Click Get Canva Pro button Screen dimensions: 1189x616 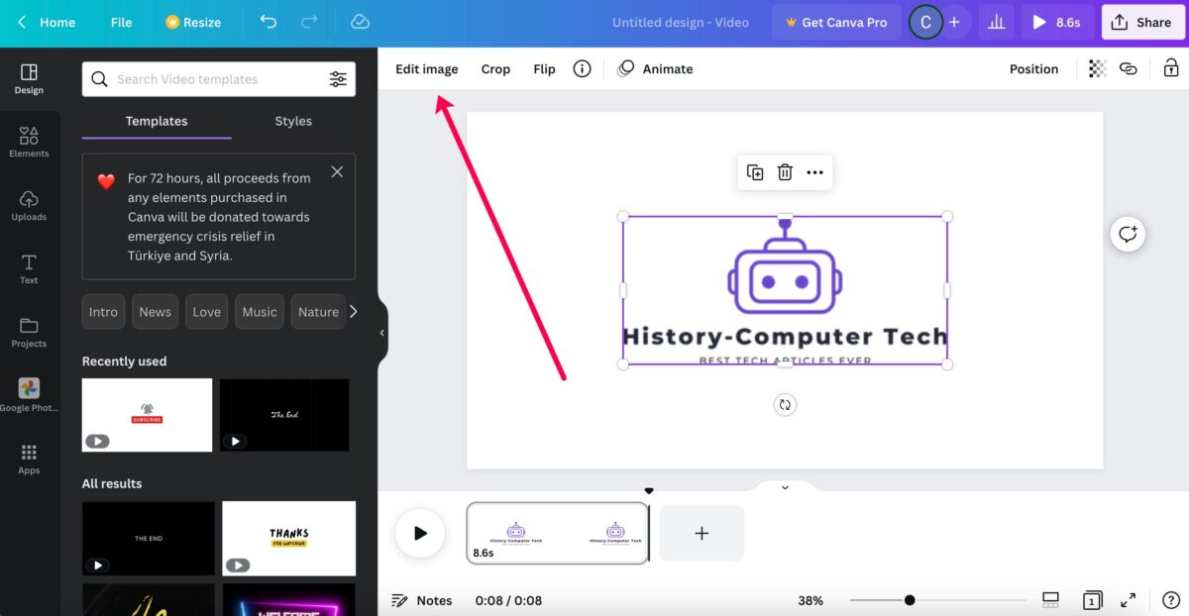836,22
